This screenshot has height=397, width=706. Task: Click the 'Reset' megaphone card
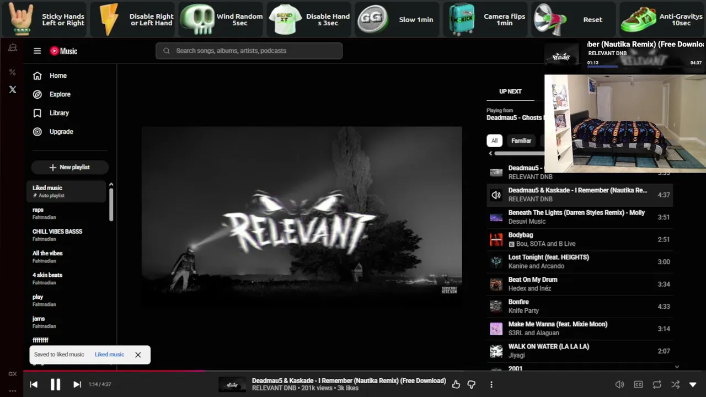click(574, 19)
